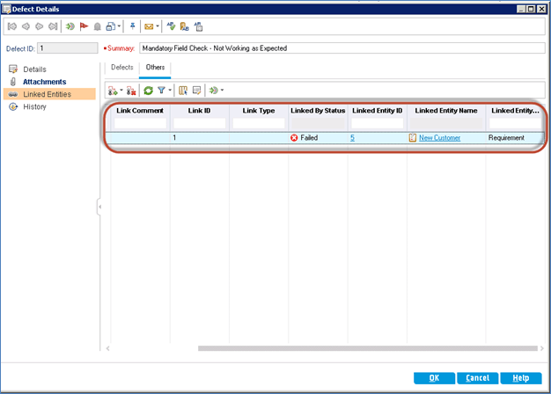The width and height of the screenshot is (551, 394).
Task: Click the spell check icon in top toolbar
Action: pos(171,27)
